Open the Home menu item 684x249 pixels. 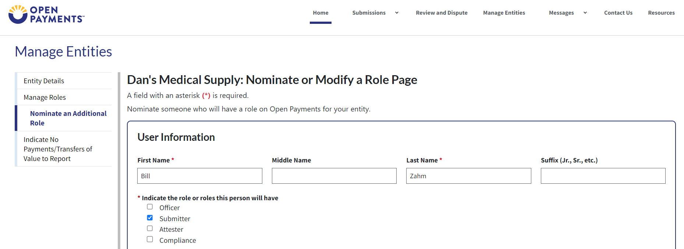[x=320, y=13]
